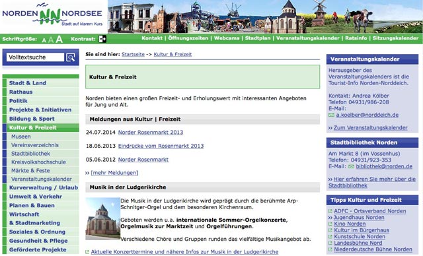Open Webcams in the top bar

[227, 38]
